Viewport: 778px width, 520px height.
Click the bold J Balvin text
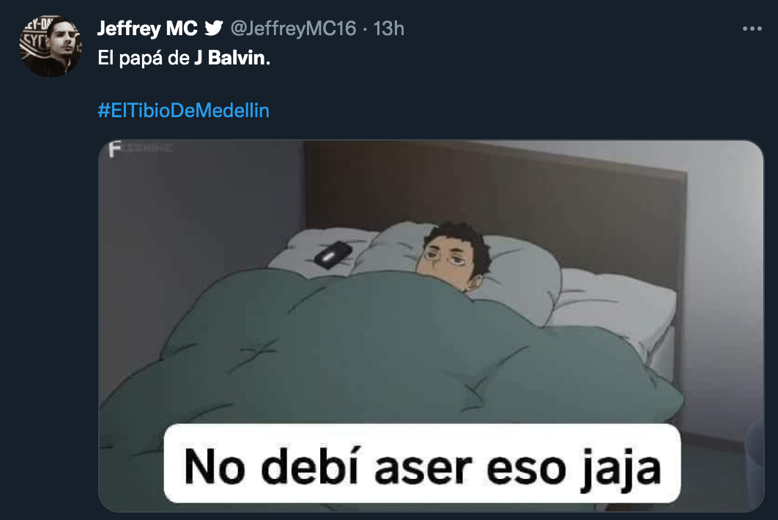pos(230,58)
